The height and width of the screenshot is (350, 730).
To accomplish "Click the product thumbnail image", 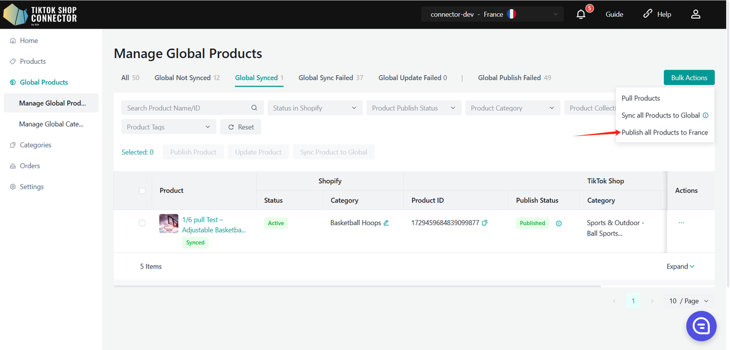I will point(169,223).
